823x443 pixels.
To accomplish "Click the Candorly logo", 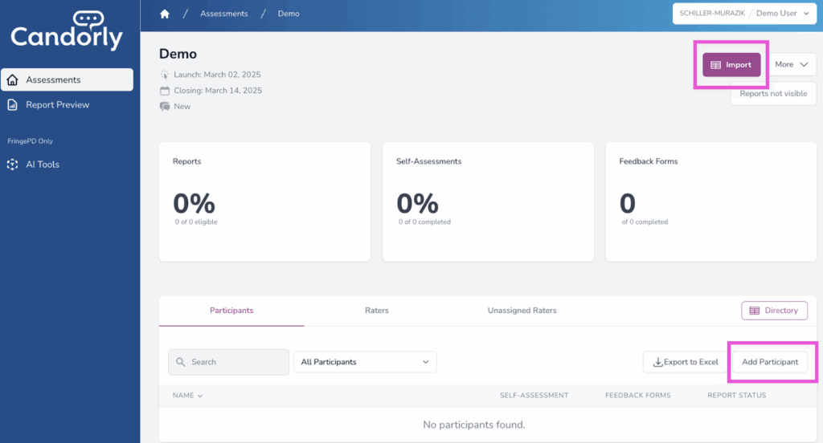I will coord(67,30).
